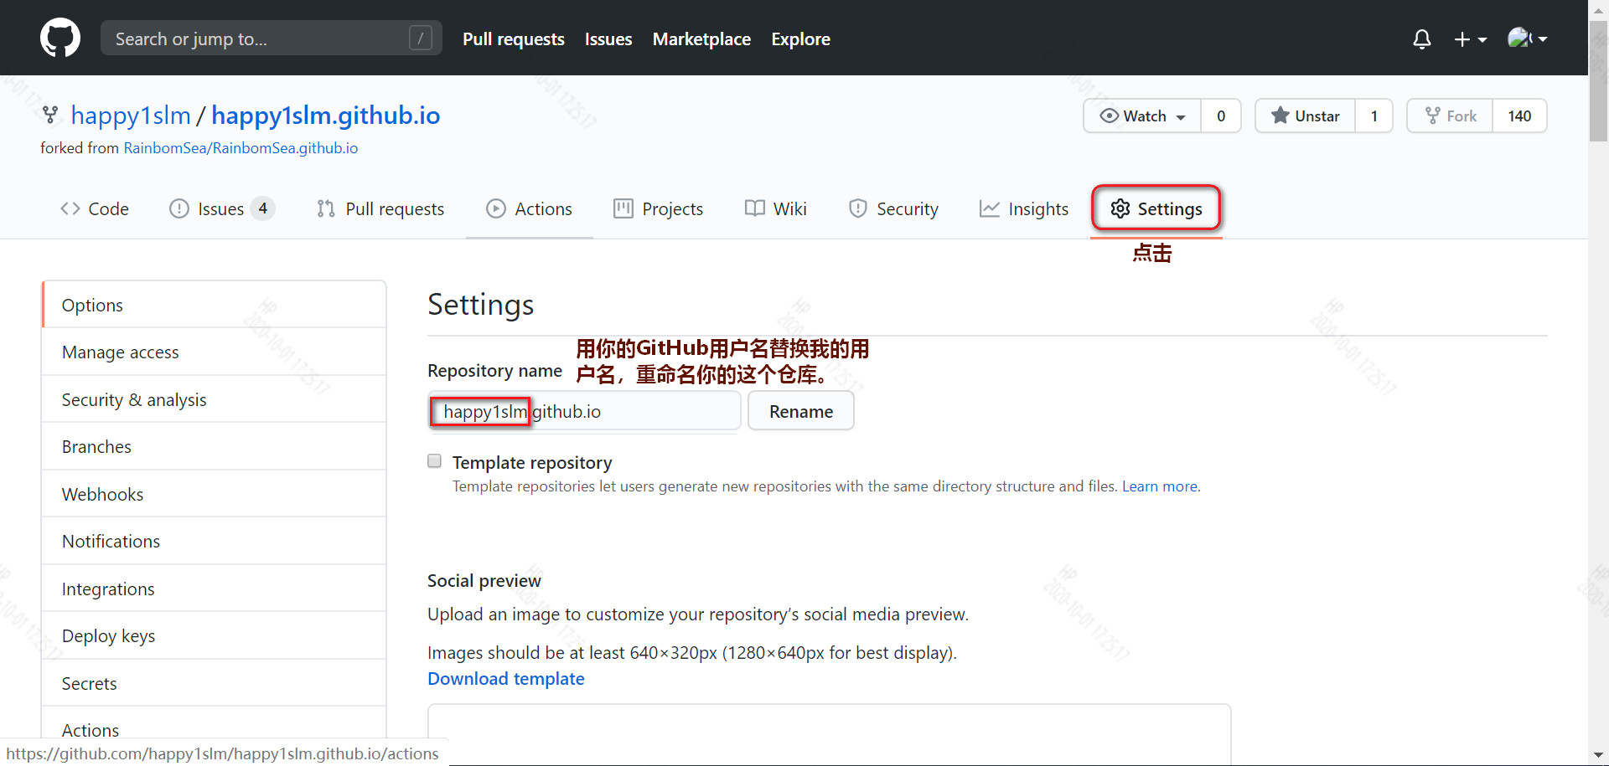Select Webhooks in sidebar
Viewport: 1609px width, 766px height.
tap(214, 494)
